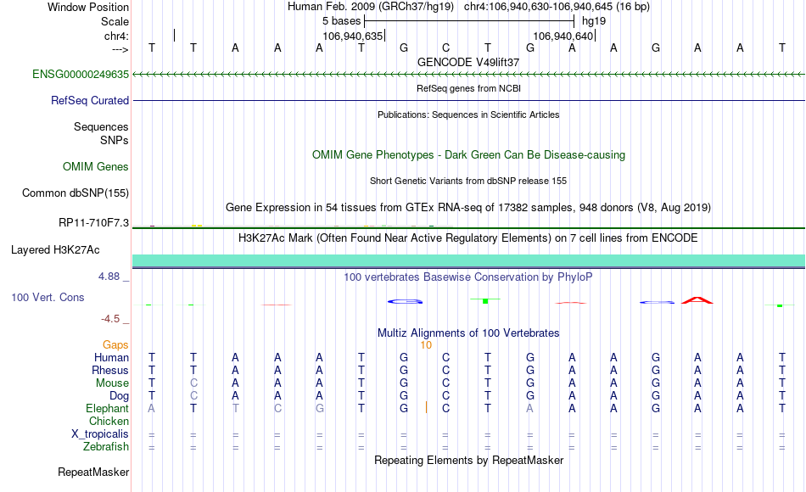Select the Human alignment row label

[x=111, y=357]
